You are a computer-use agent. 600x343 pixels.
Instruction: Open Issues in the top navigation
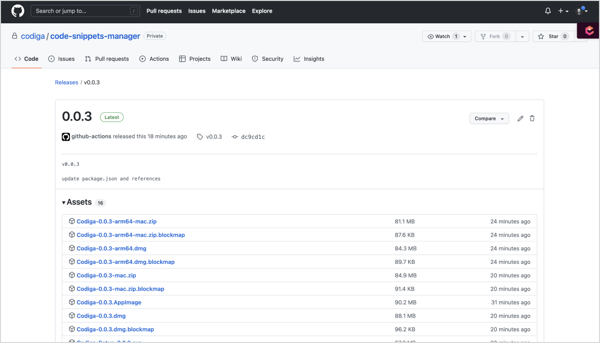tap(197, 11)
